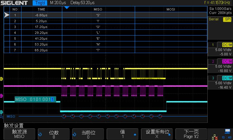
Task: Toggle channel 1 DC1M coupling badge
Action: pyautogui.click(x=227, y=45)
